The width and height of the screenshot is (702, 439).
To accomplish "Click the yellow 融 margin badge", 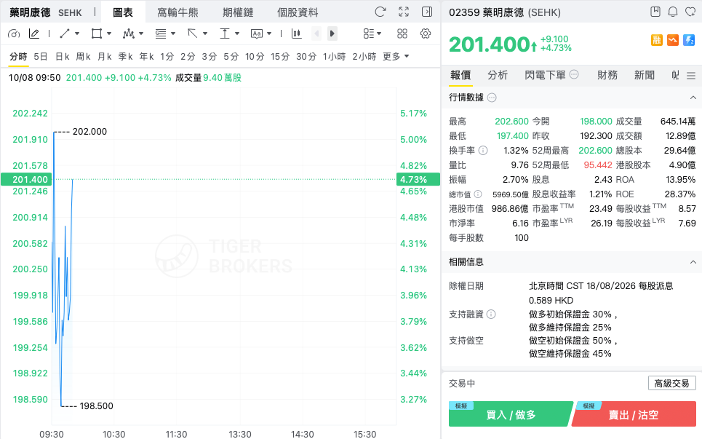I will coord(657,40).
